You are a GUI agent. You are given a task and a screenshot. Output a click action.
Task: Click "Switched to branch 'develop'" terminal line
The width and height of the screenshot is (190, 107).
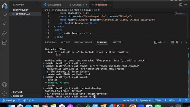64,91
